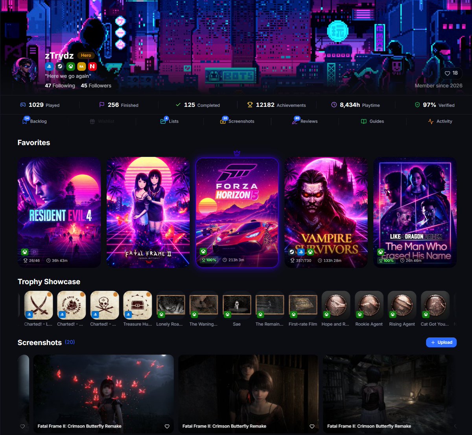Click the Xbox icon on Forza Horizon 5 card

(x=203, y=251)
